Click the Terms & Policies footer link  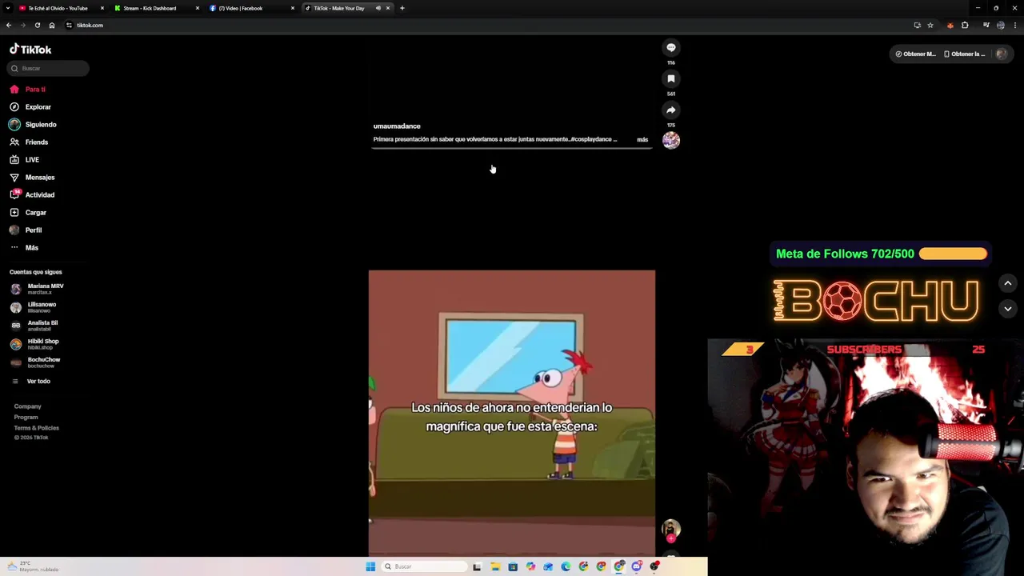click(x=36, y=428)
